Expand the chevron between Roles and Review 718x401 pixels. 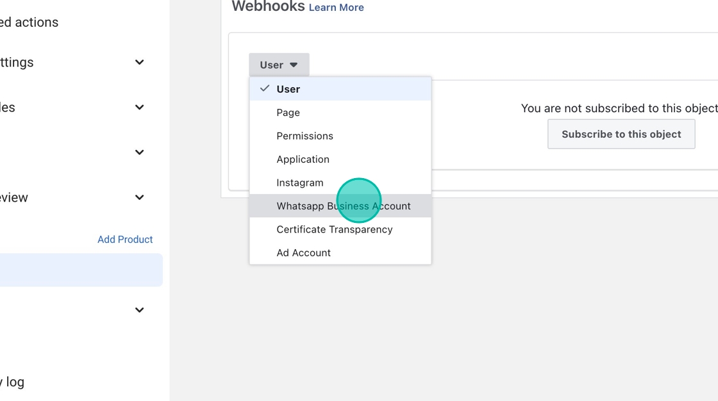point(139,152)
